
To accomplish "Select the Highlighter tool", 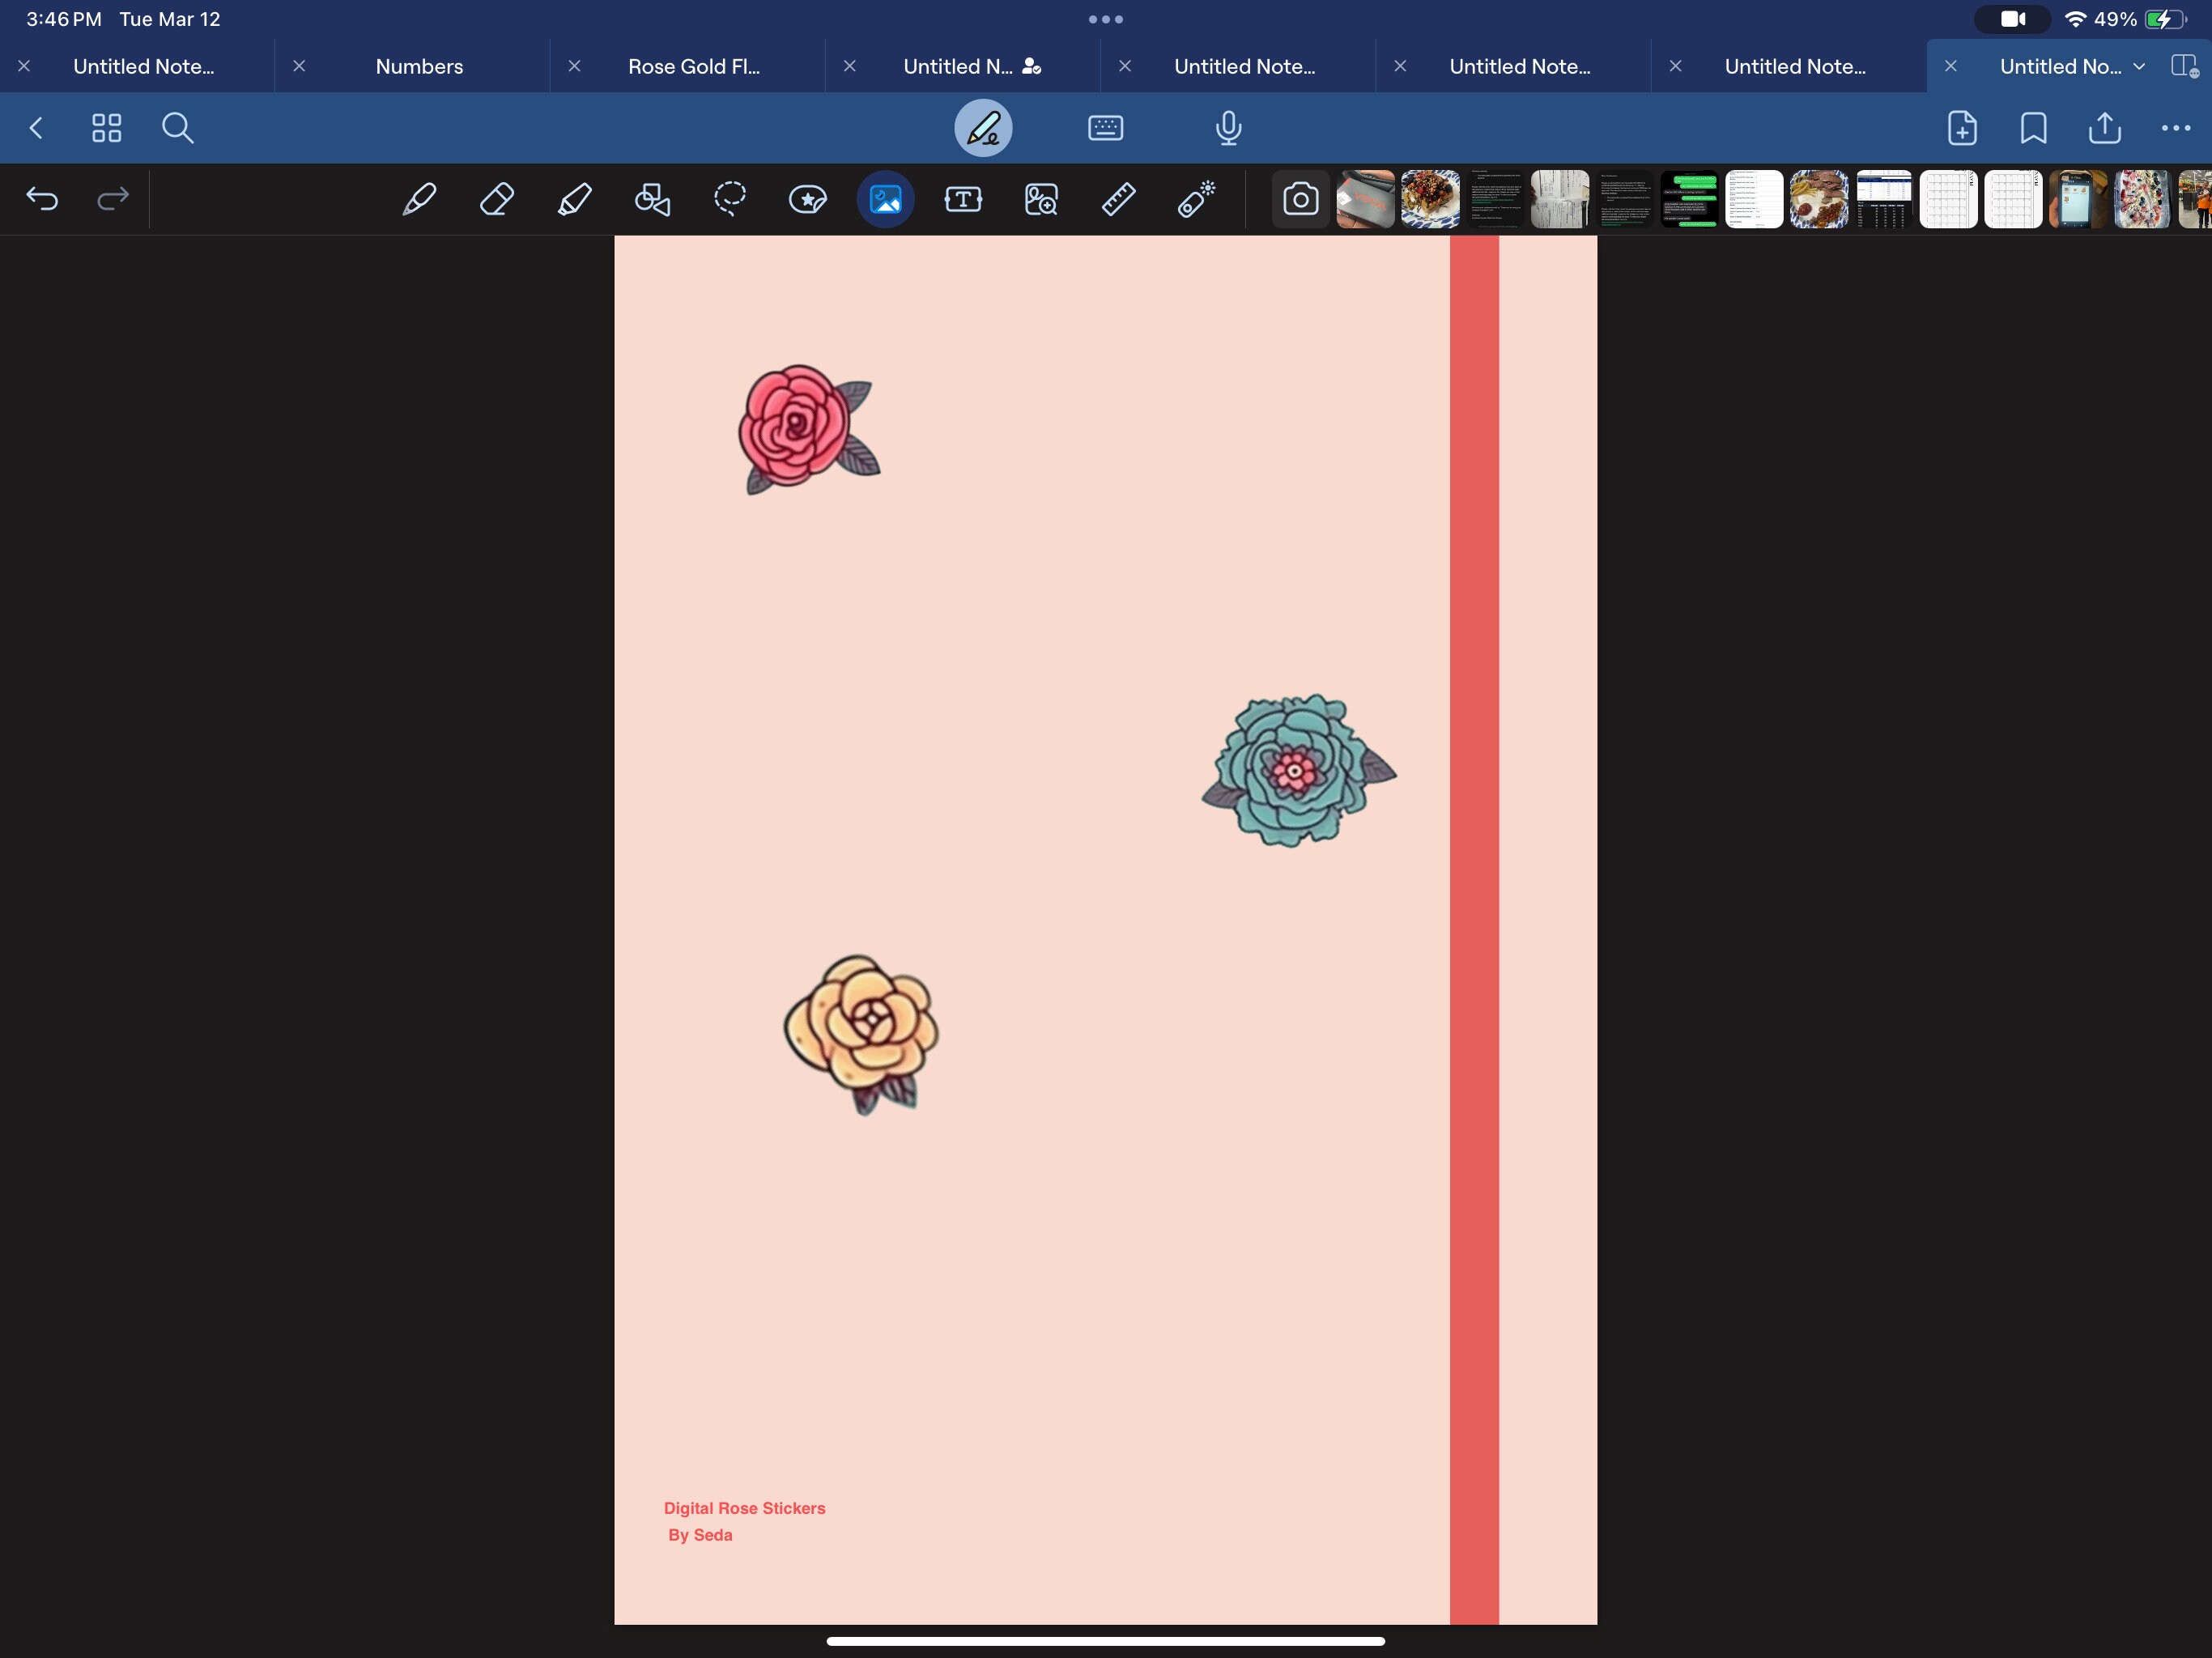I will (x=574, y=199).
